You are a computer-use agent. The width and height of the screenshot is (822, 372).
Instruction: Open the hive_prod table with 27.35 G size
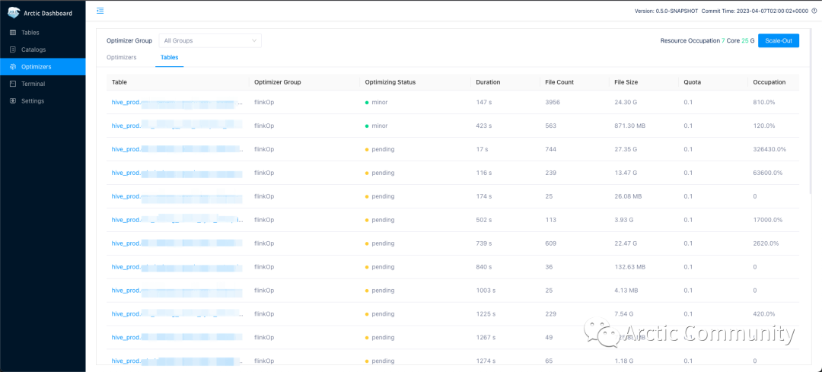click(177, 149)
